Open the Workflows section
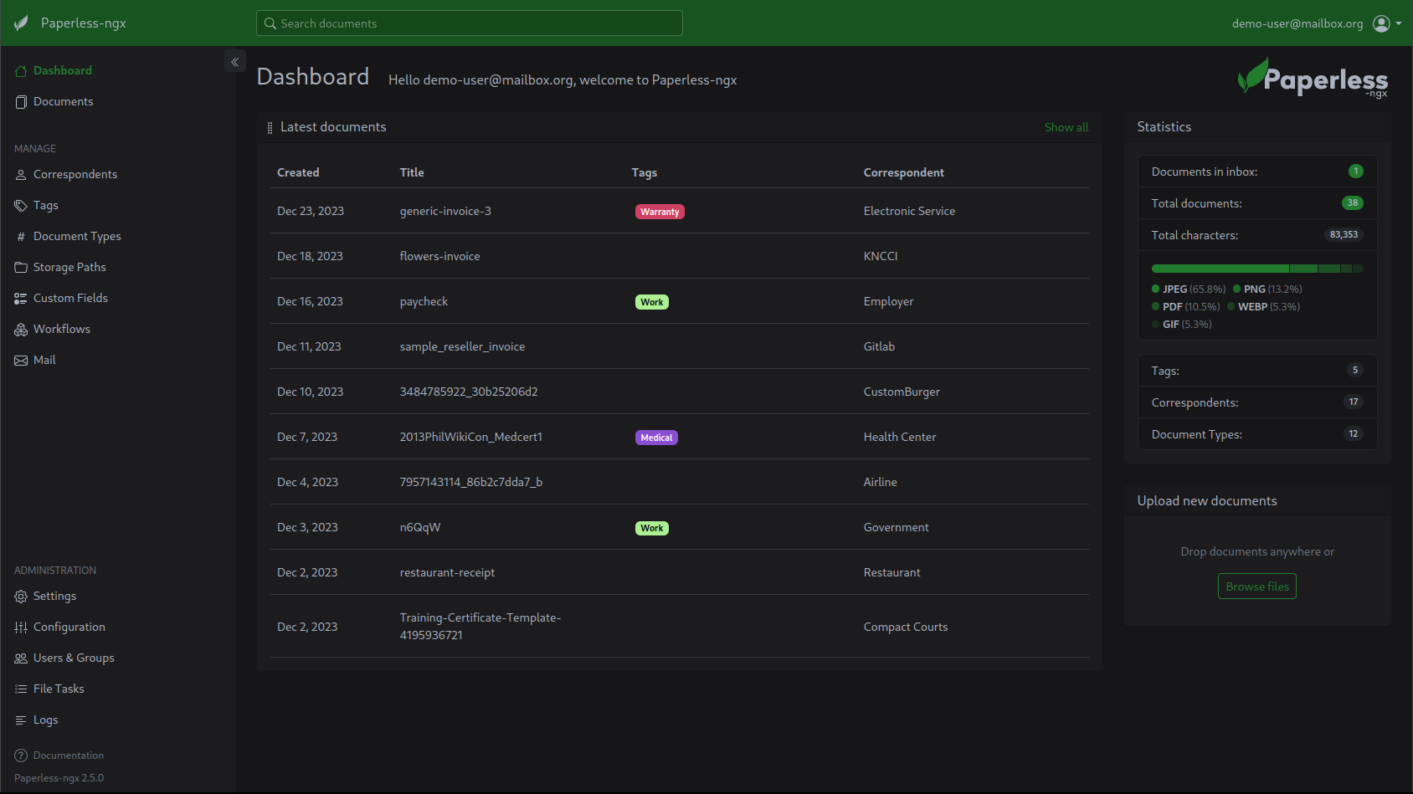Screen dimensions: 1413x794 pyautogui.click(x=61, y=329)
